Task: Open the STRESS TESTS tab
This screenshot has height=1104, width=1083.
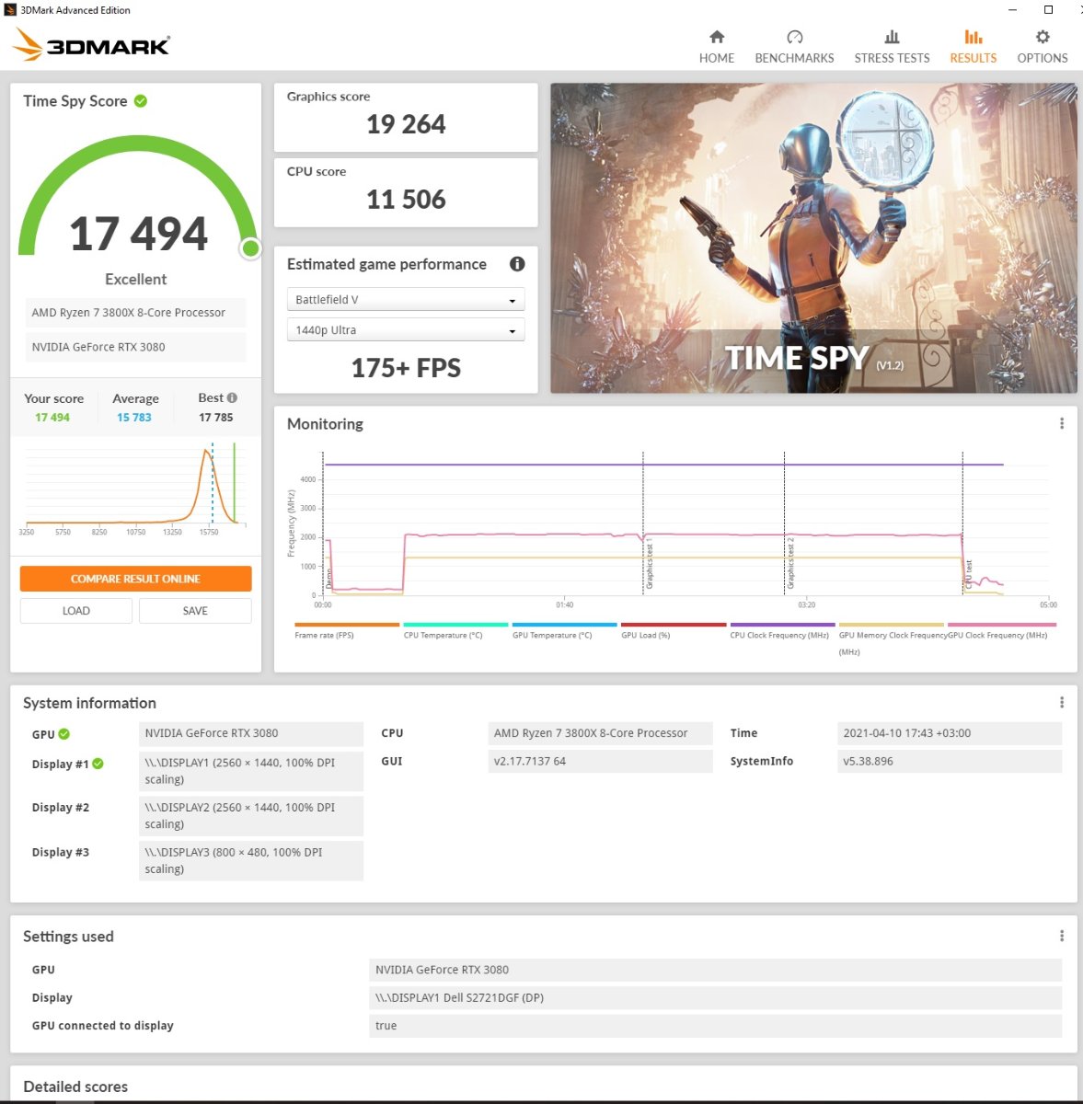Action: point(892,46)
